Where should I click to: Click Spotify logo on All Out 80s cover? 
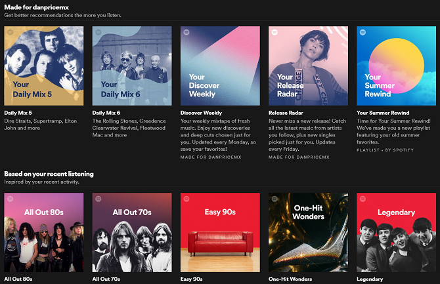tap(10, 199)
